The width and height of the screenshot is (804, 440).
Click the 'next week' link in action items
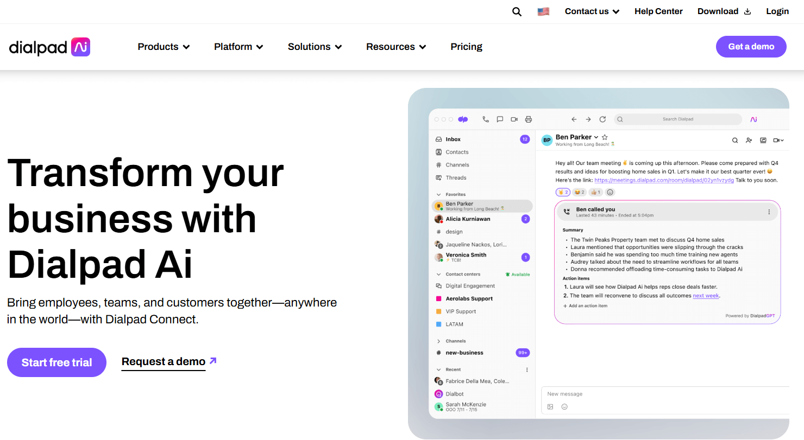[706, 296]
